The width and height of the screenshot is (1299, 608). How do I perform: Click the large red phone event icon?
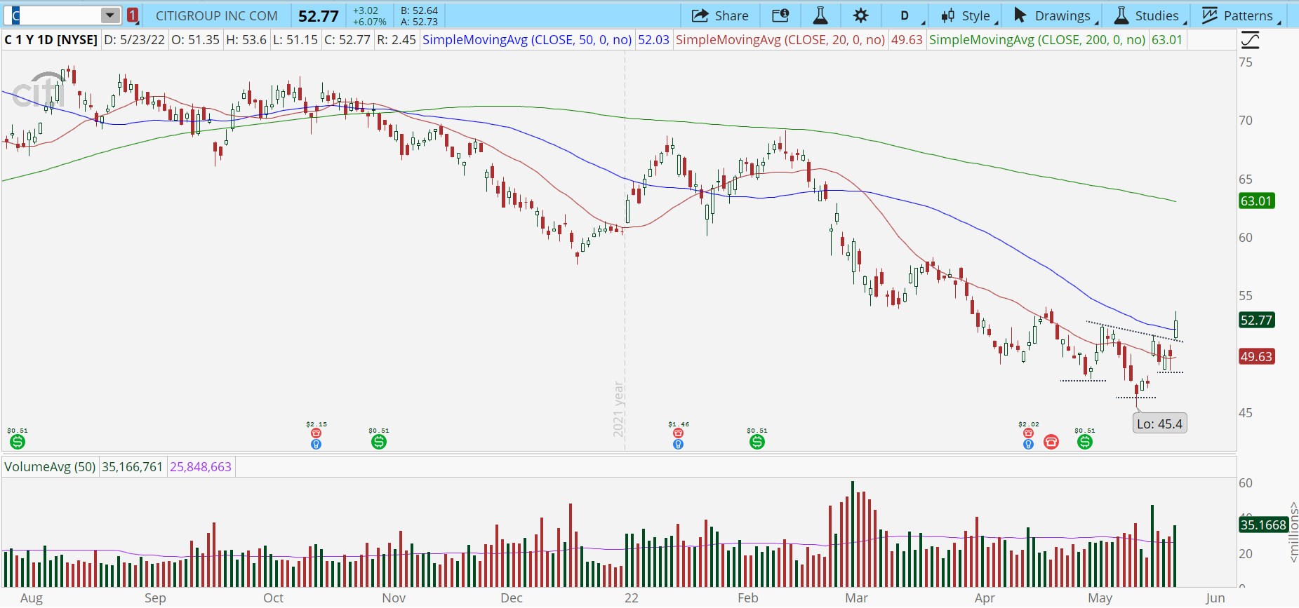point(1051,442)
